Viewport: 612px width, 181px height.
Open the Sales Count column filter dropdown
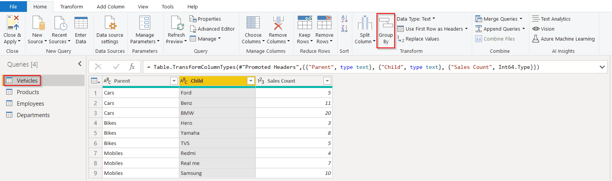click(x=327, y=81)
